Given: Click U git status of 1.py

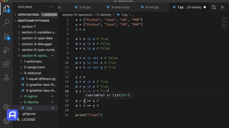Looking at the screenshot, I should [53, 108].
